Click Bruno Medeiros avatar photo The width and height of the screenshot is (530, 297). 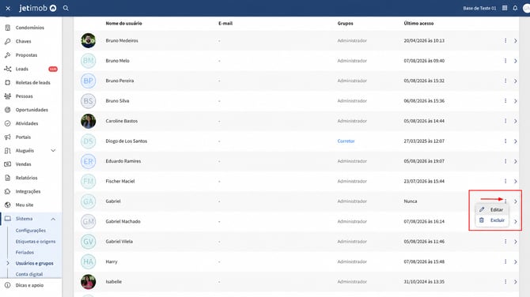point(89,40)
